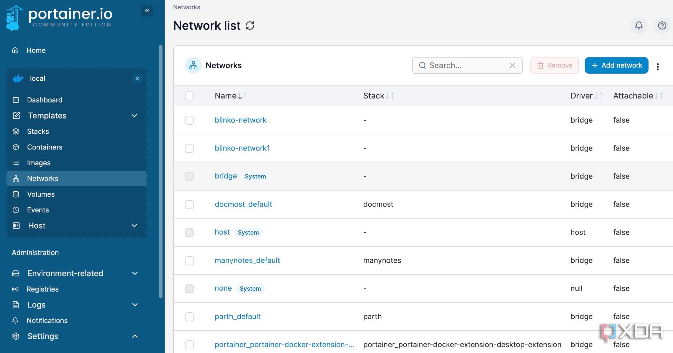Viewport: 673px width, 353px height.
Task: Collapse the sidebar with double-chevron icon
Action: tap(147, 11)
